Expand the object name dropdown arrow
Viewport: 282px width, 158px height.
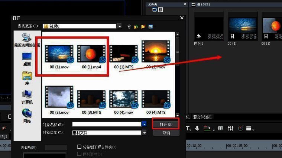[x=144, y=125]
